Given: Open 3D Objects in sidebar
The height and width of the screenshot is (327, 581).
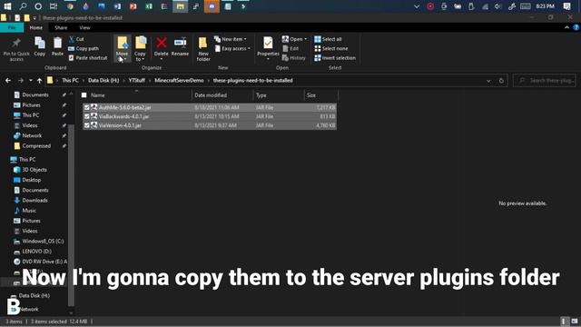Looking at the screenshot, I should click(34, 170).
